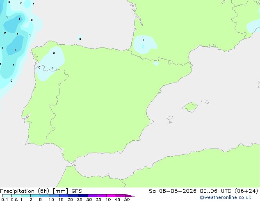The width and height of the screenshot is (260, 201).
Task: Click the 'Sa 08-08-2026' date text
Action: click(x=173, y=191)
